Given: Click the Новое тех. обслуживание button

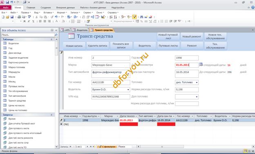Looking at the screenshot, I should click(215, 37).
